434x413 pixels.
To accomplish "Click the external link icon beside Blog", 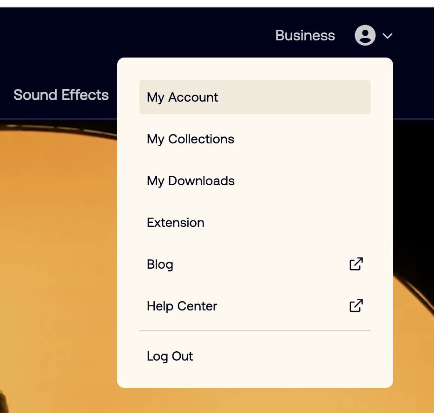I will (x=356, y=264).
